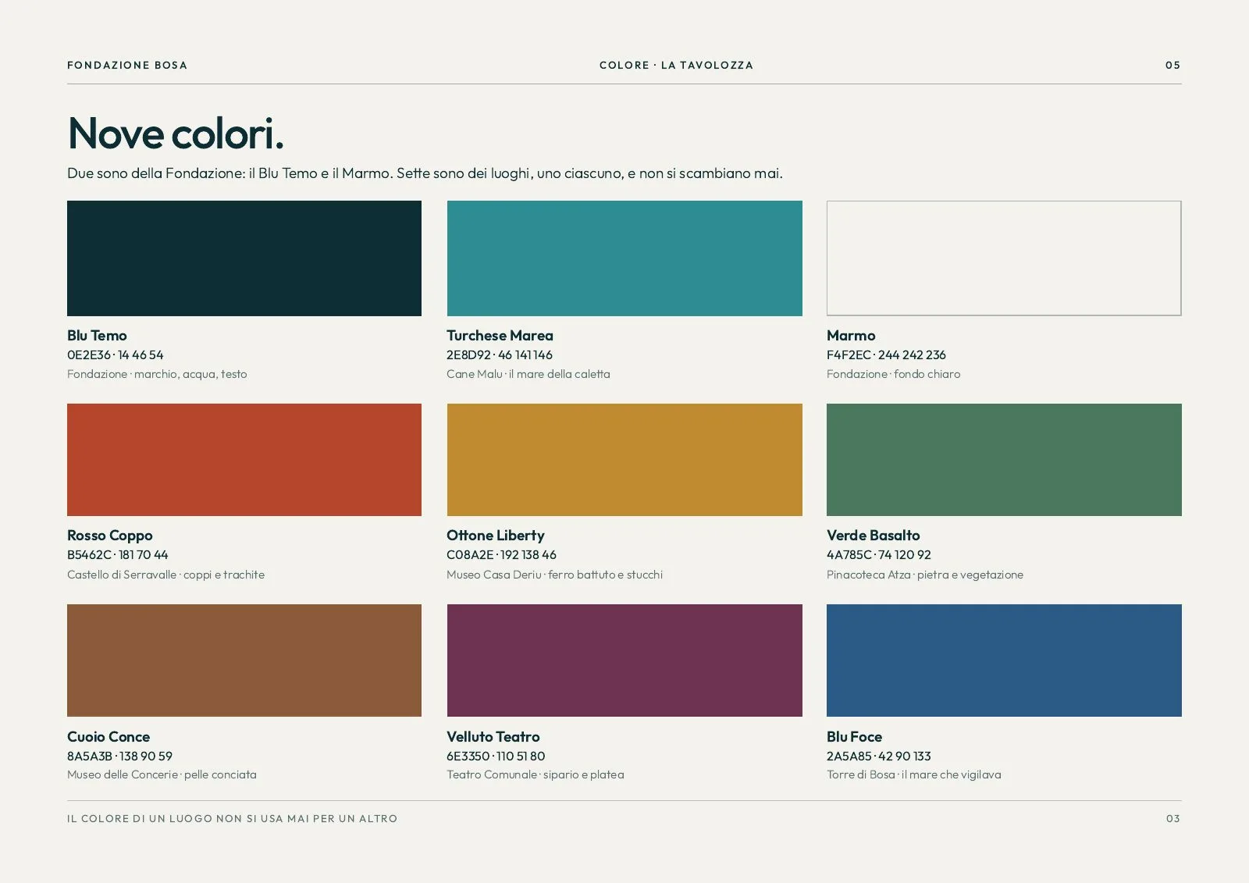The width and height of the screenshot is (1249, 883).
Task: Click the Verde Basalto green swatch
Action: [x=1004, y=460]
